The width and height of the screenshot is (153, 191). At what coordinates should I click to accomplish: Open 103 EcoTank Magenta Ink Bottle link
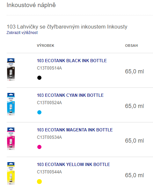75,130
